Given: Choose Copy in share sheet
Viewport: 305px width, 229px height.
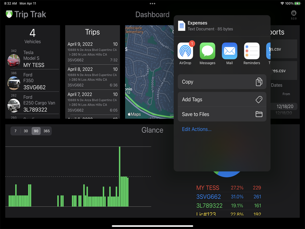Looking at the screenshot, I should pos(222,82).
